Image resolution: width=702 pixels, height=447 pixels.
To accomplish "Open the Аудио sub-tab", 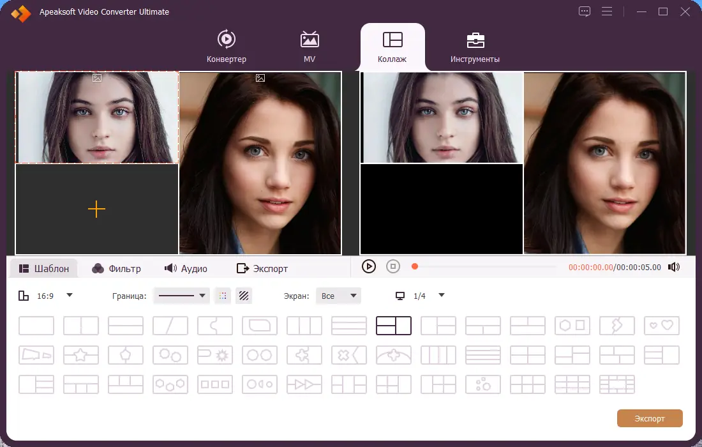I will point(185,269).
